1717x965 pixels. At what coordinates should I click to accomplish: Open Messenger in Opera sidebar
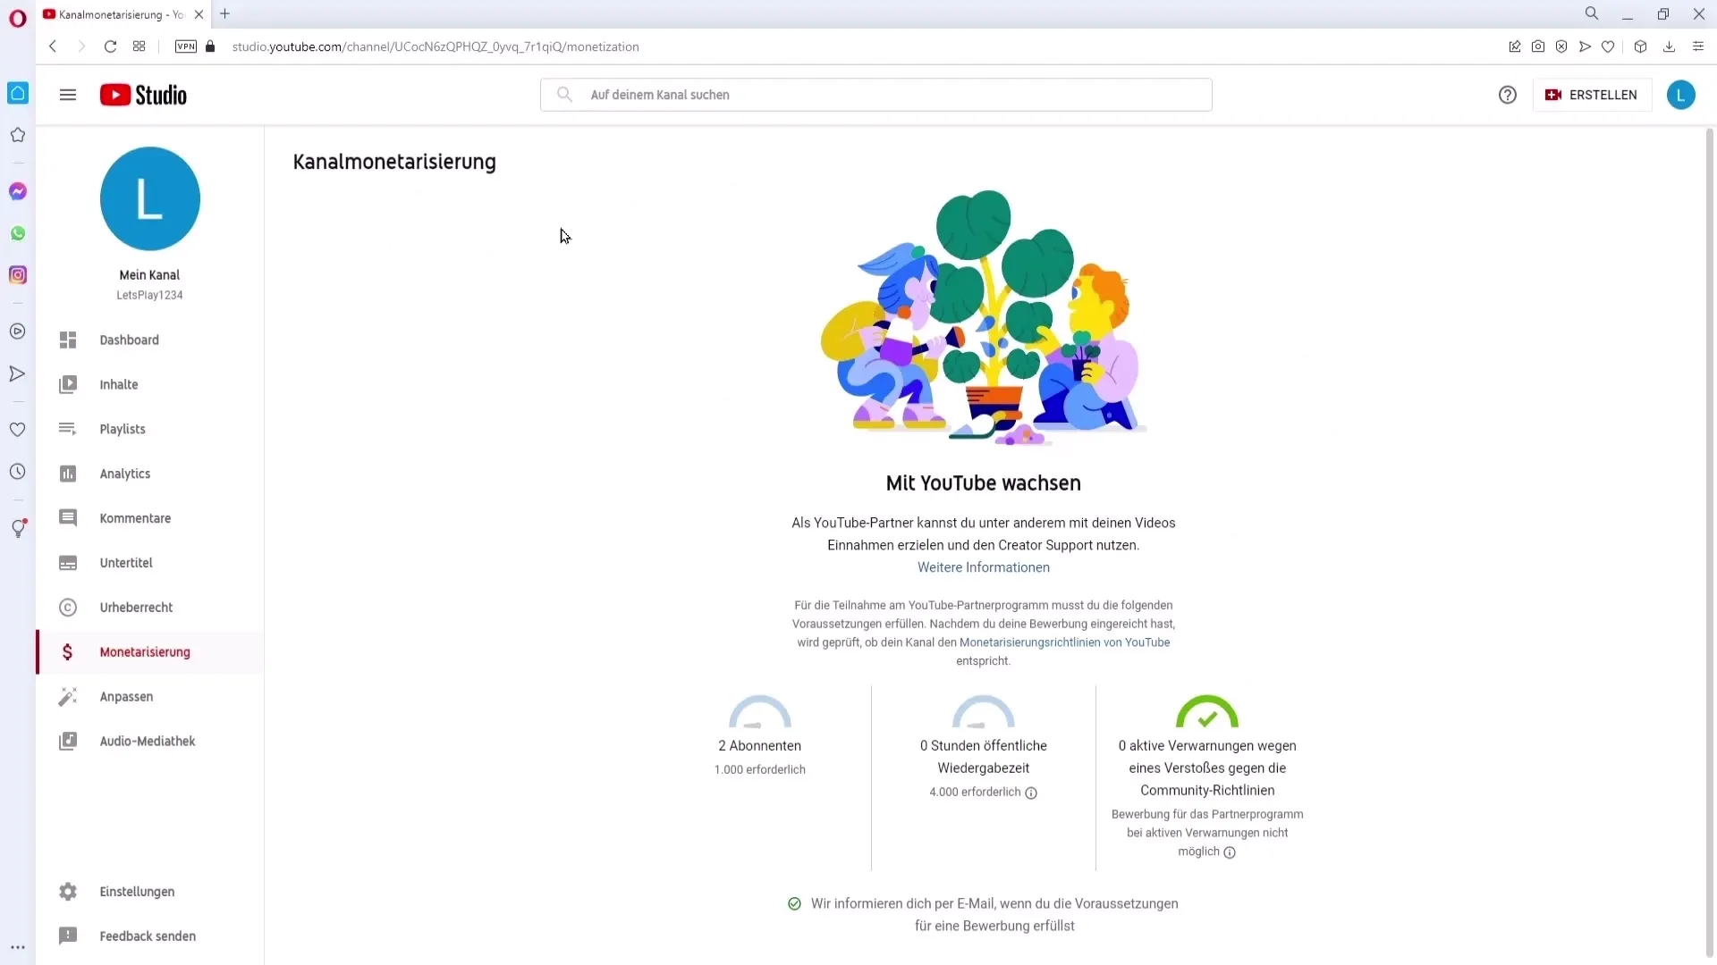click(18, 191)
